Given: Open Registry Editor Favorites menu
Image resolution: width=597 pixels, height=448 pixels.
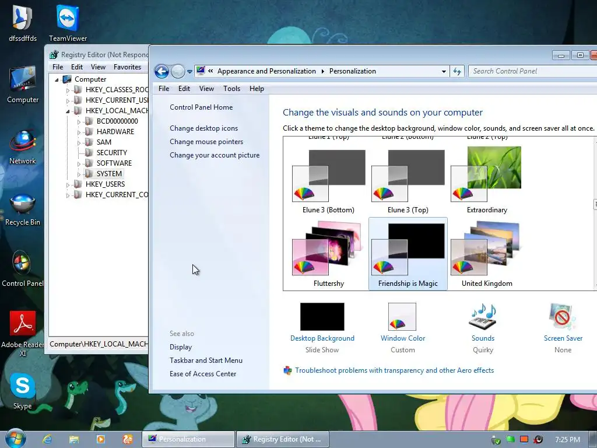Looking at the screenshot, I should 127,67.
